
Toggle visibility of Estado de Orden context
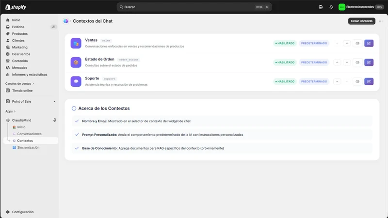coord(357,62)
